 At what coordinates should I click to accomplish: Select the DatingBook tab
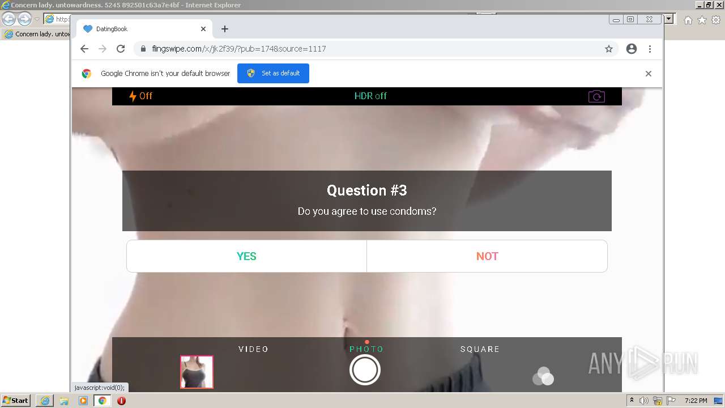pyautogui.click(x=144, y=29)
